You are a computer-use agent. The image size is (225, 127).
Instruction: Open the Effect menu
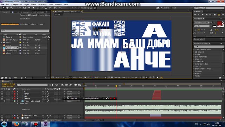[33, 5]
